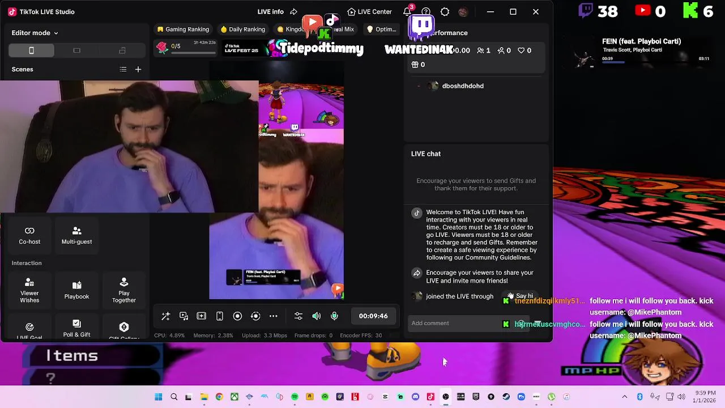Add a new scene with plus icon
The image size is (725, 408).
[138, 69]
